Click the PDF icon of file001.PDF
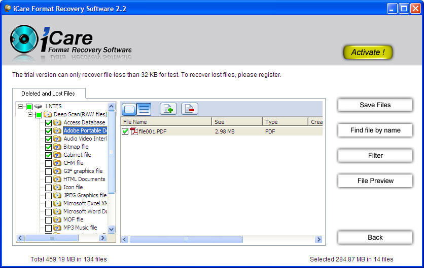This screenshot has height=268, width=424. tap(134, 131)
